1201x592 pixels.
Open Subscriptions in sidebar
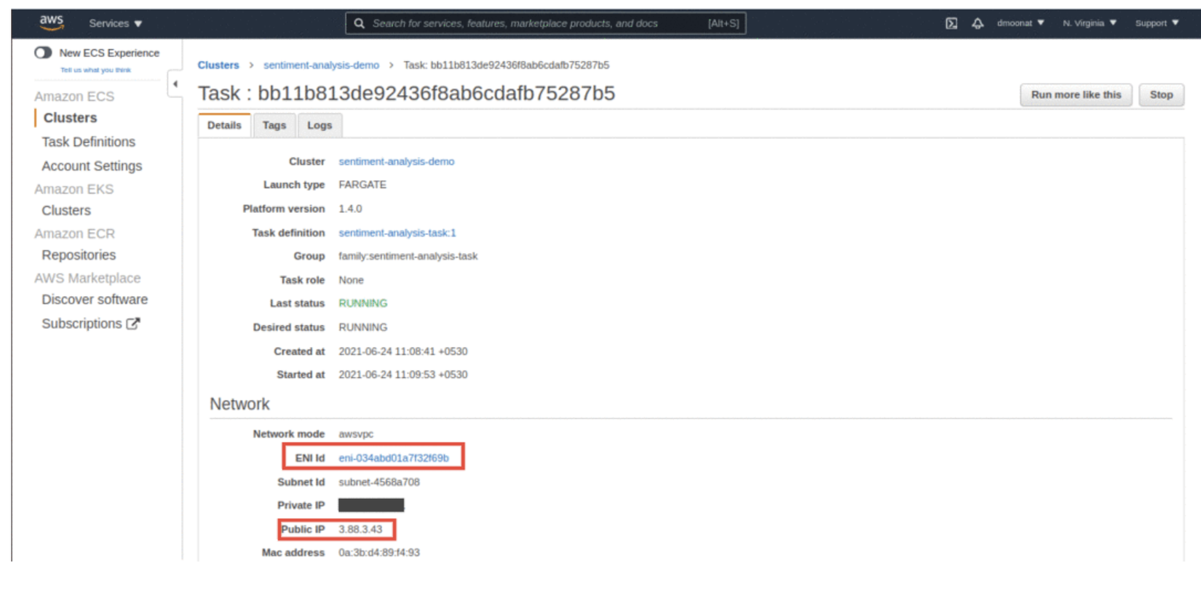[x=82, y=324]
